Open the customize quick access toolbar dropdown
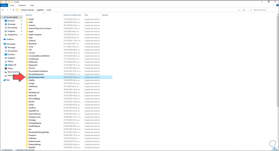 [12, 2]
